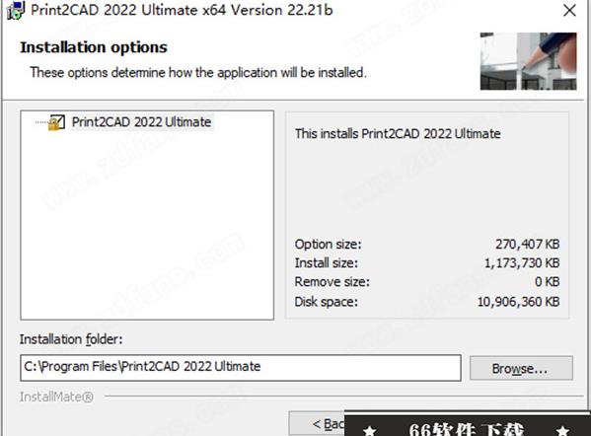
Task: Click the Install size value 1,173,730 KB
Action: (x=522, y=263)
